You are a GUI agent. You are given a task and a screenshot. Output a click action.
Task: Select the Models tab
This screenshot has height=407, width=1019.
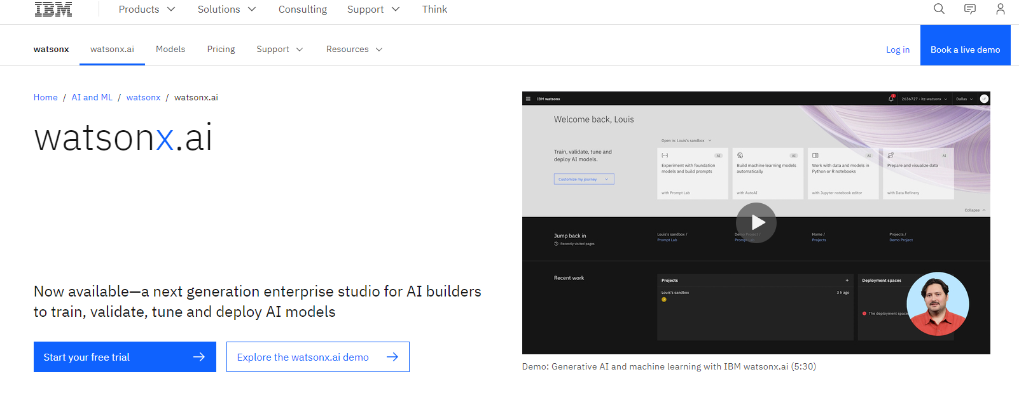(170, 49)
